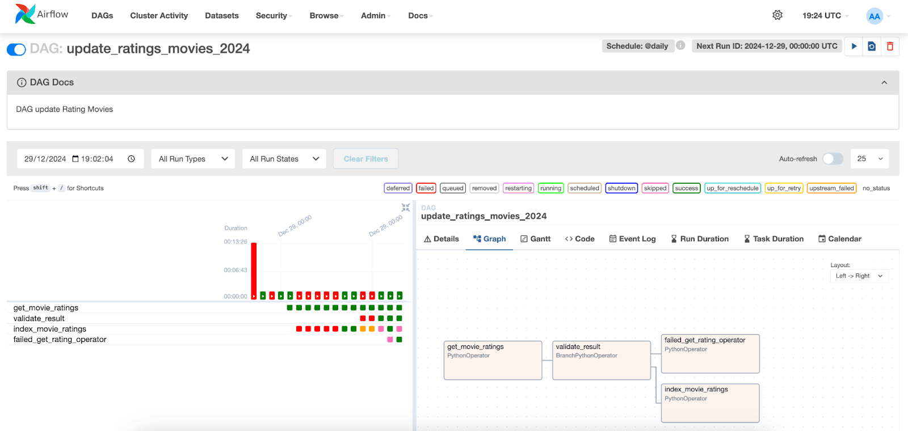Image resolution: width=908 pixels, height=431 pixels.
Task: Open the settings gear icon
Action: coord(777,15)
